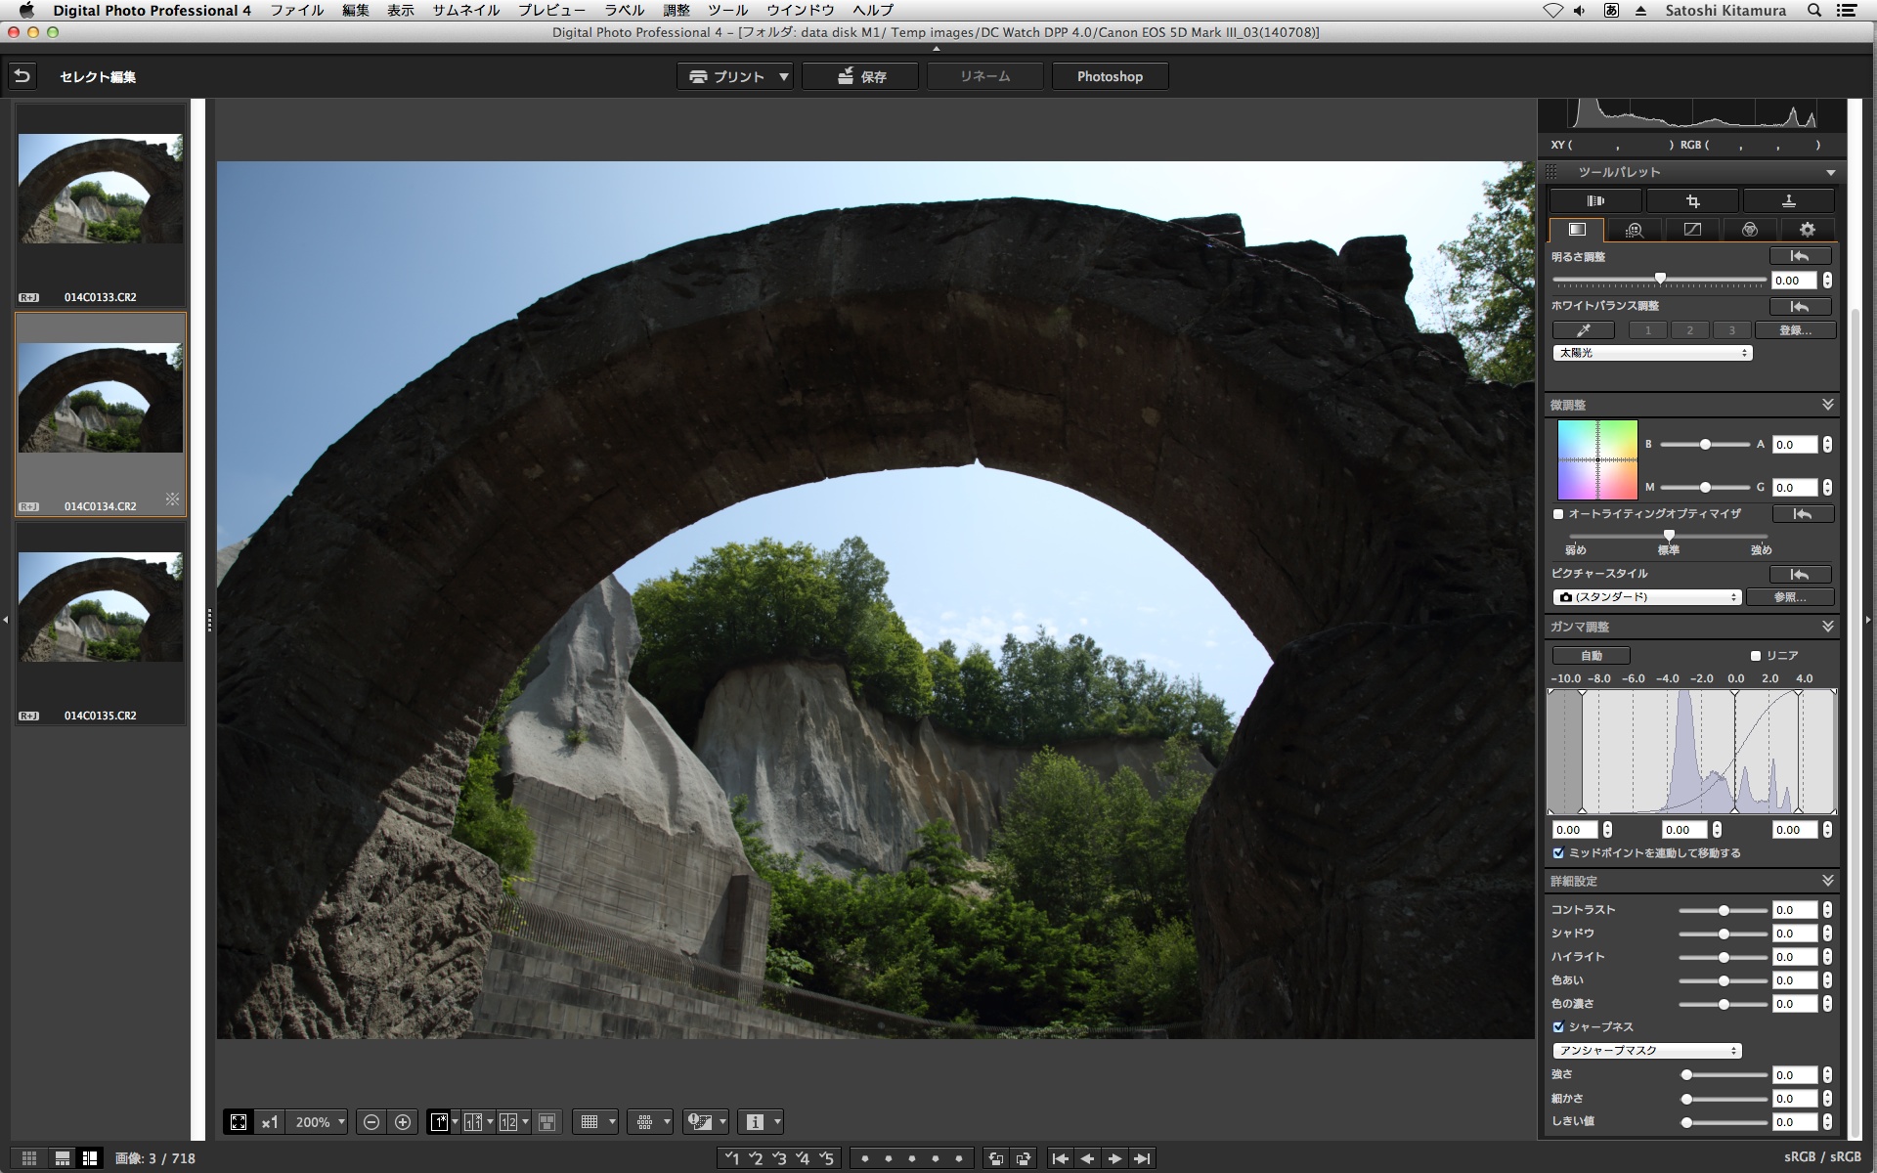Image resolution: width=1877 pixels, height=1173 pixels.
Task: Uncheck the シャープネス checkbox
Action: pos(1558,1027)
